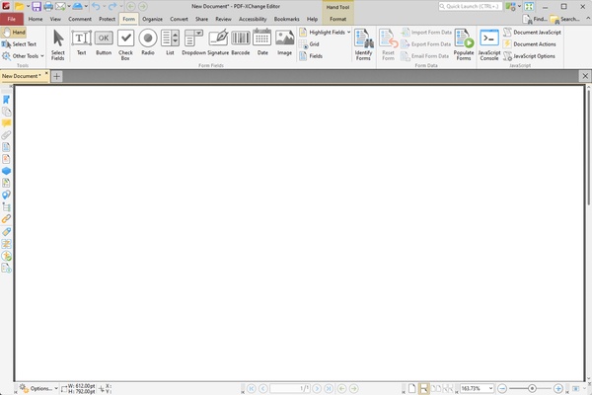Open Document JavaScript

tap(533, 33)
